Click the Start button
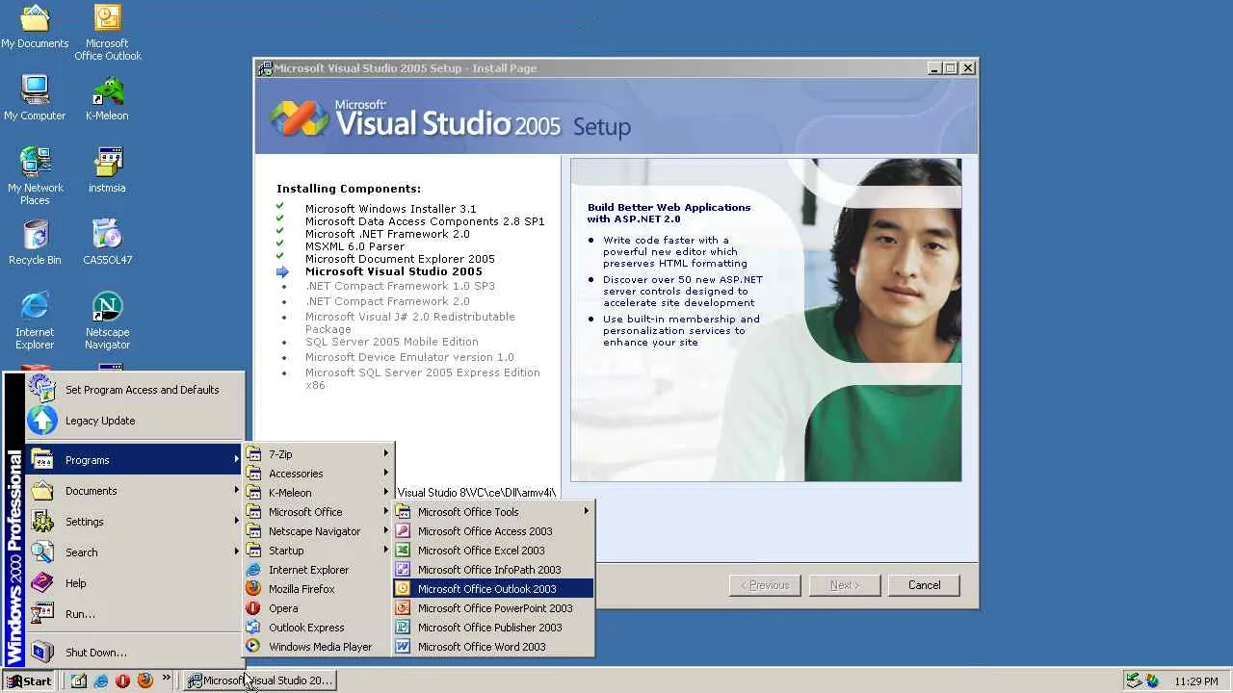 click(30, 680)
